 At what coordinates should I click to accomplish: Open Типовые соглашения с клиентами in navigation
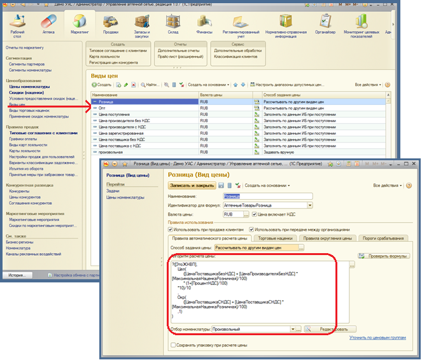(43, 133)
